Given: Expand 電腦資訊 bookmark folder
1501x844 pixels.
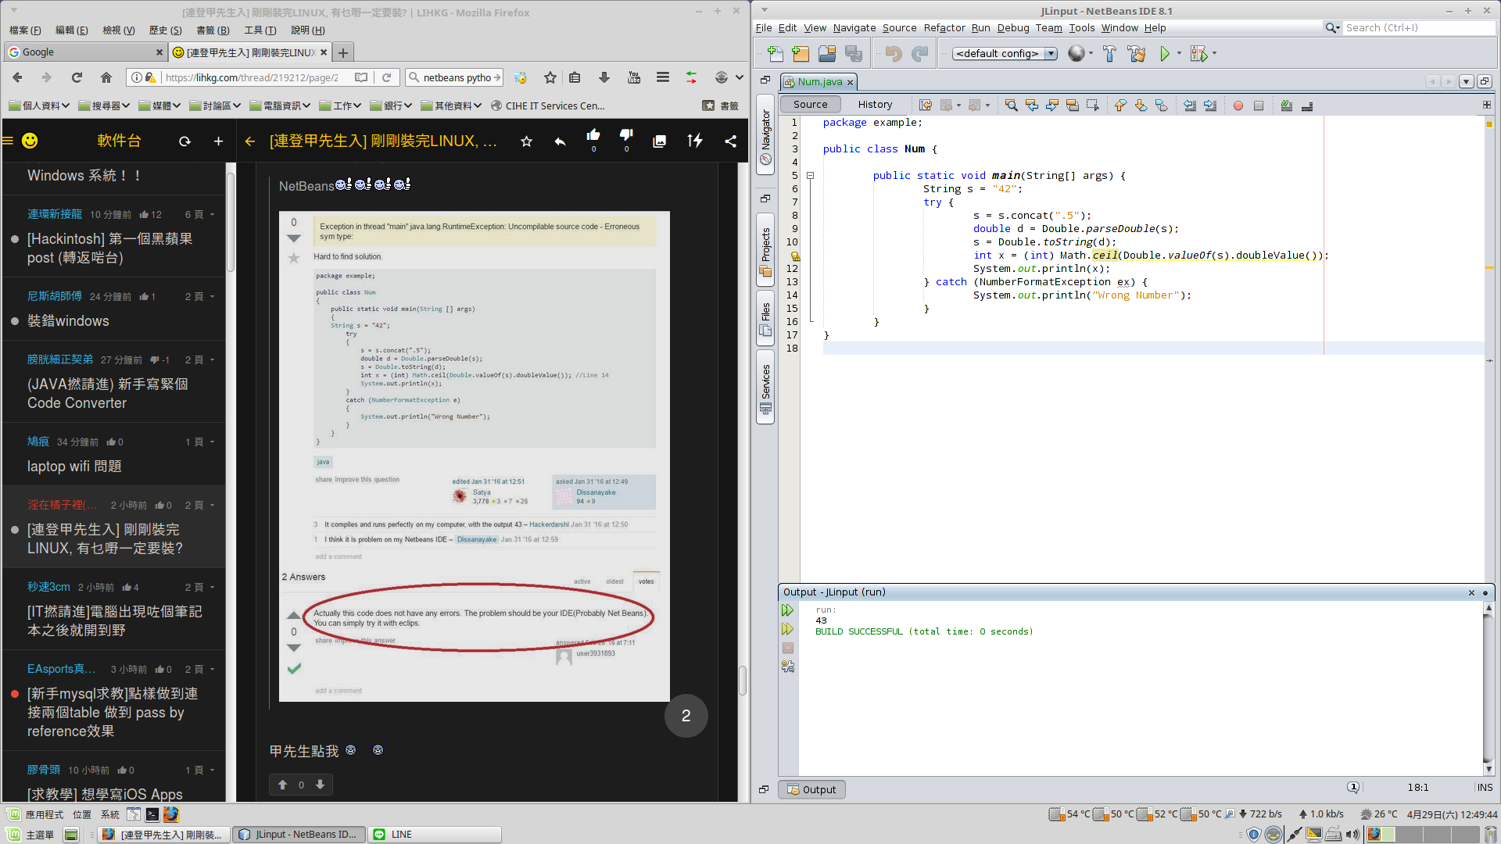Looking at the screenshot, I should [280, 105].
